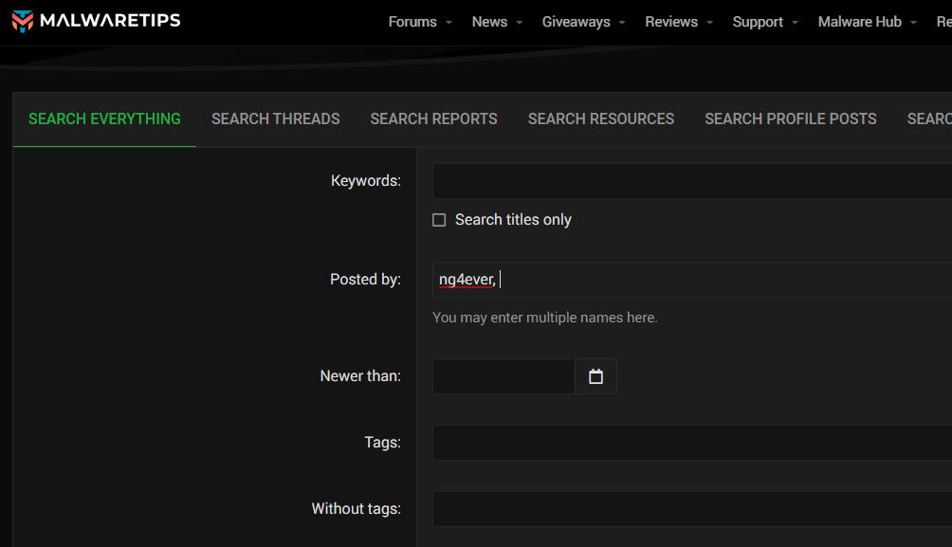Click the 'Newer than:' label
The width and height of the screenshot is (952, 547).
tap(360, 376)
